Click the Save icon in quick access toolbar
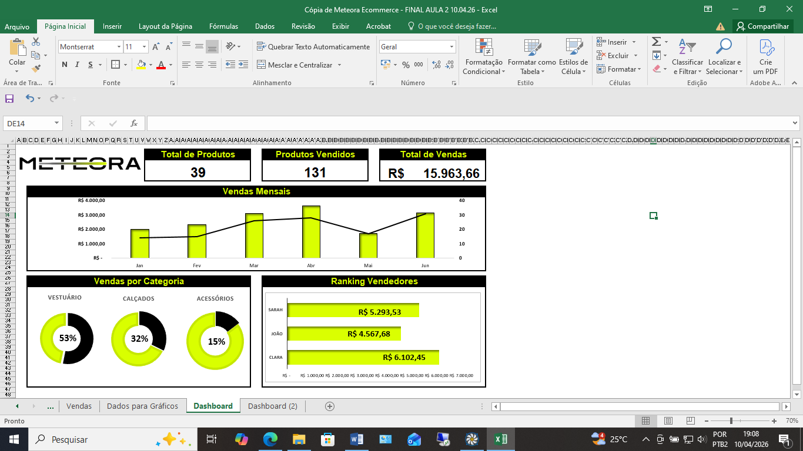 (9, 99)
